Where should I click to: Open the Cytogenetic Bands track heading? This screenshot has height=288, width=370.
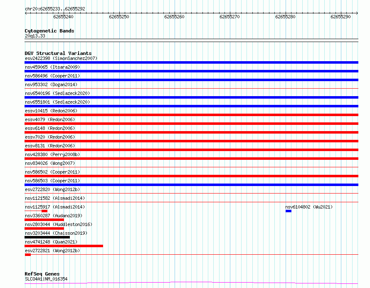[49, 31]
